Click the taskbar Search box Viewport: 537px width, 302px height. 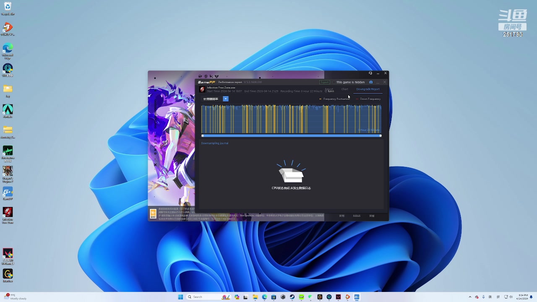pos(209,297)
